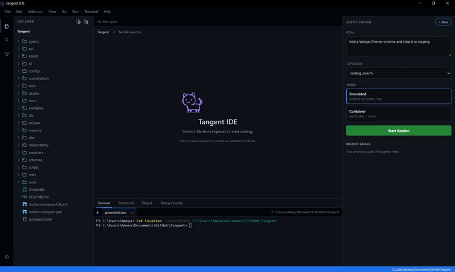The image size is (455, 272).
Task: Click the New Folder icon in Explorer header
Action: (86, 21)
